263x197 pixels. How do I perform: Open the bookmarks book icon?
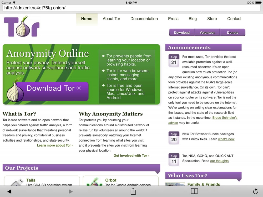click(x=194, y=191)
